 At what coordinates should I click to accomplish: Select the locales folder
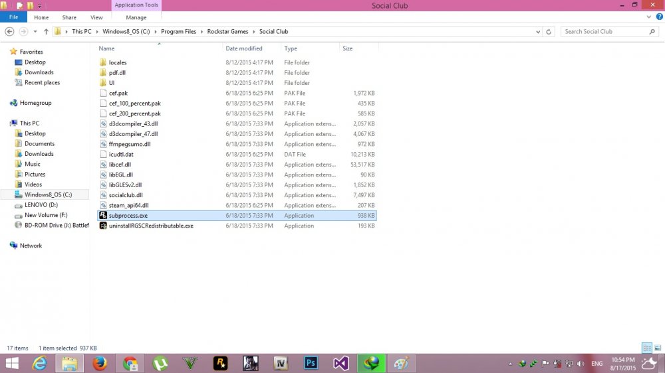(x=118, y=62)
